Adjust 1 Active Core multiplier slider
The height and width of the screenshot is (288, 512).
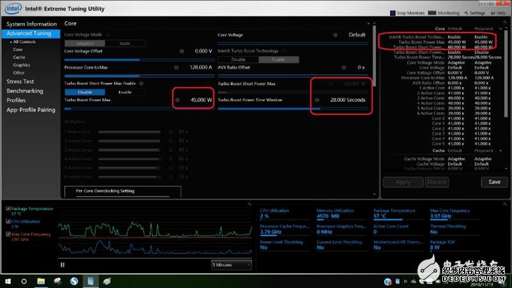coord(129,132)
